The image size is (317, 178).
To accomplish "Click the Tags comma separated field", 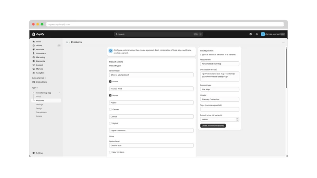I will pos(220,110).
